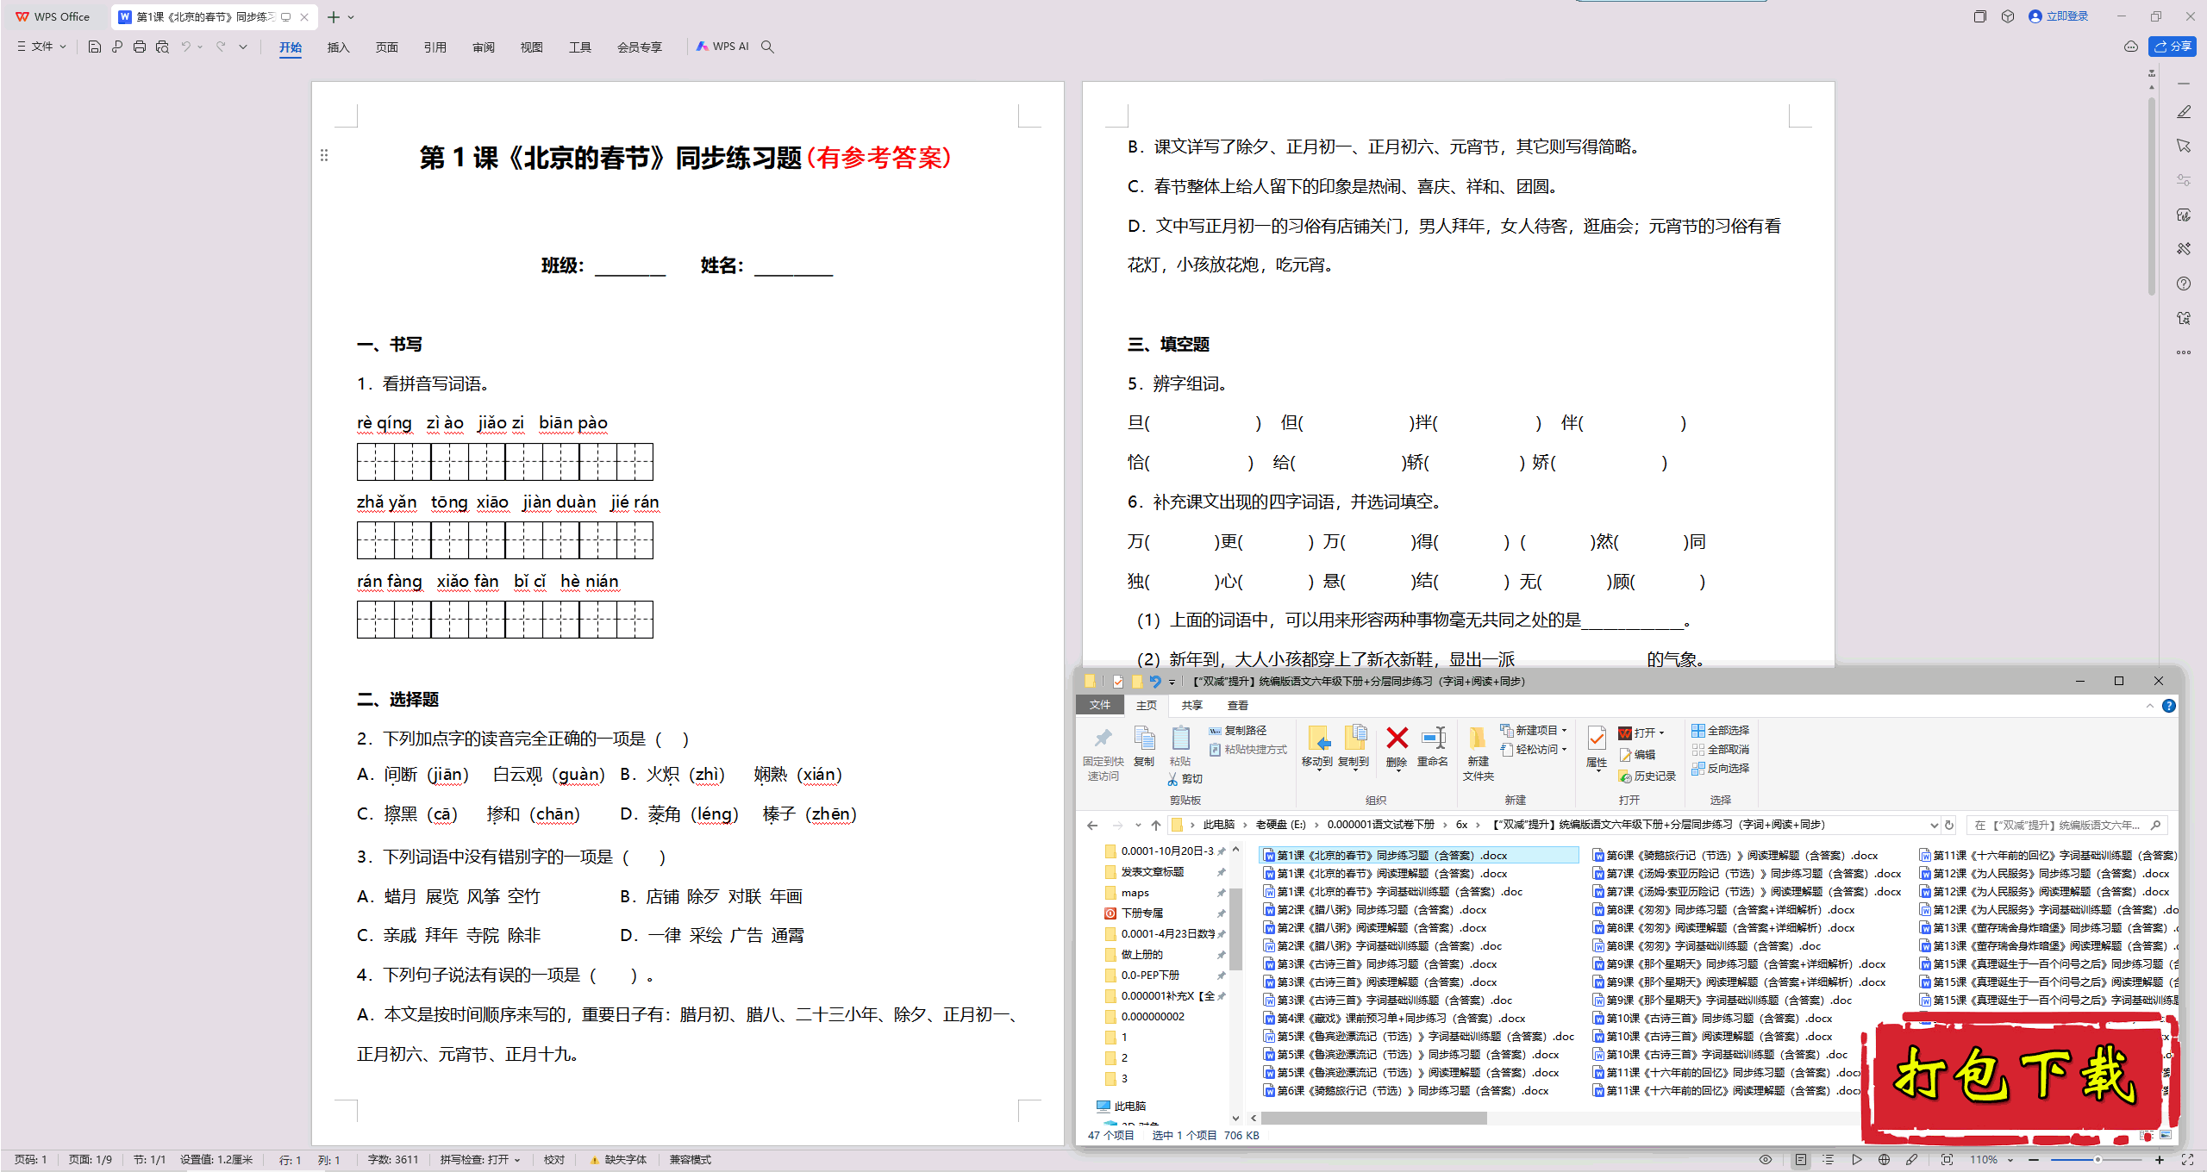Click the cloud sync icon near Share button
This screenshot has height=1172, width=2207.
[2131, 47]
